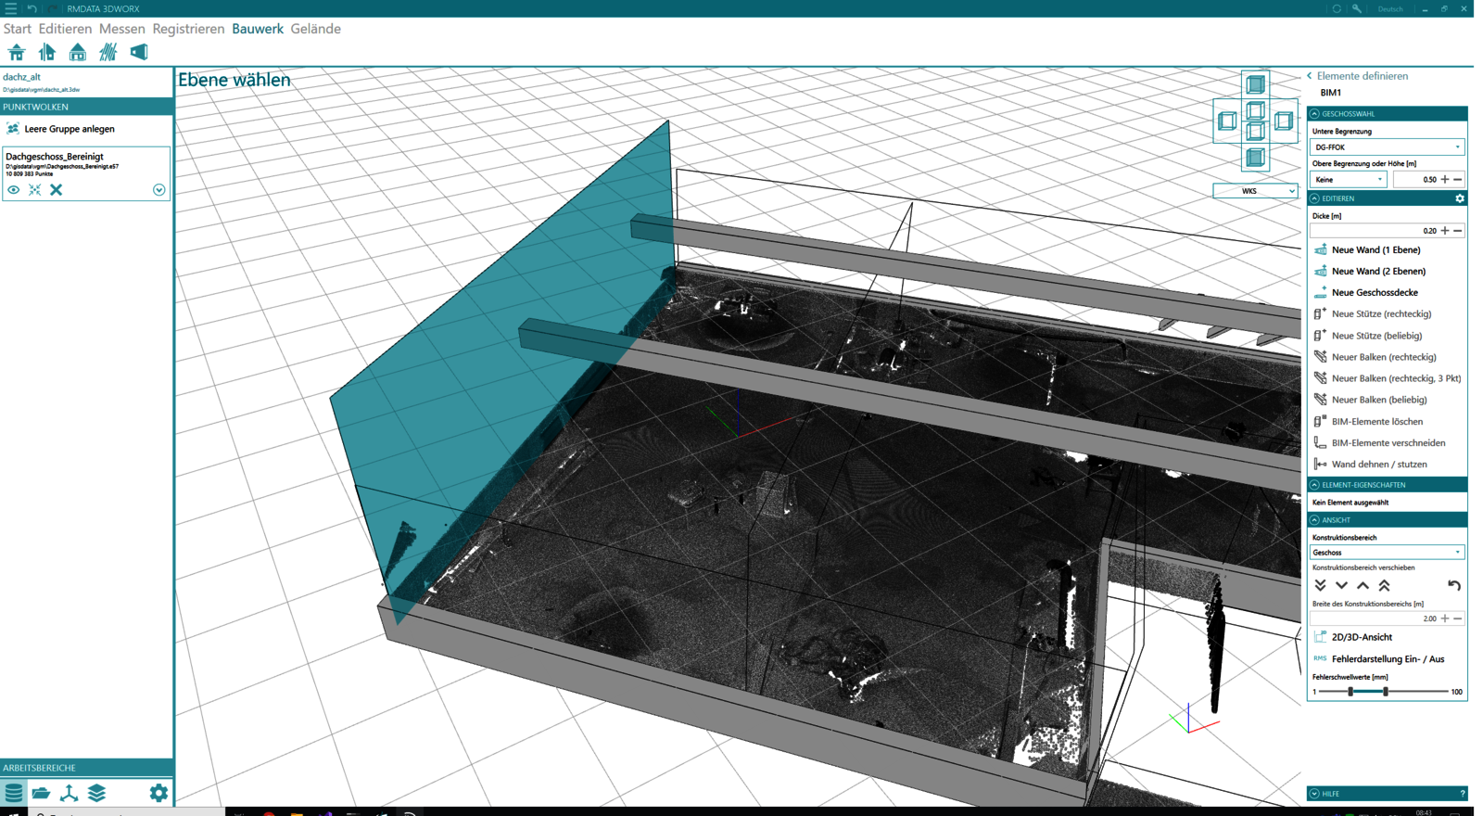The image size is (1483, 816).
Task: Switch to bottom view cube
Action: click(x=1255, y=157)
